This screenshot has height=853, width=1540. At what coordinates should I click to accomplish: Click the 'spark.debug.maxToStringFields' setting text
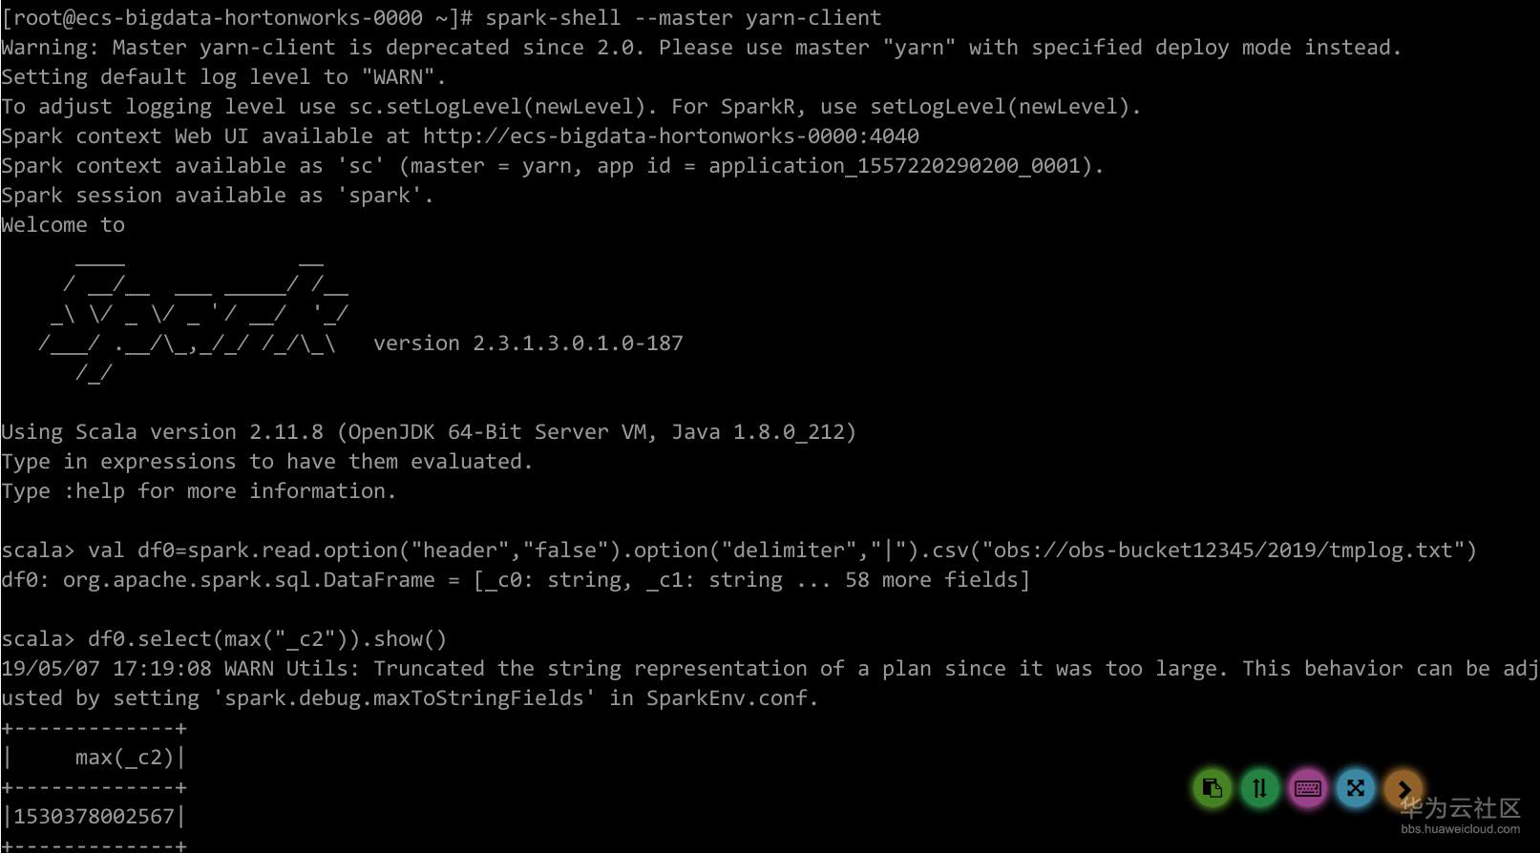403,698
